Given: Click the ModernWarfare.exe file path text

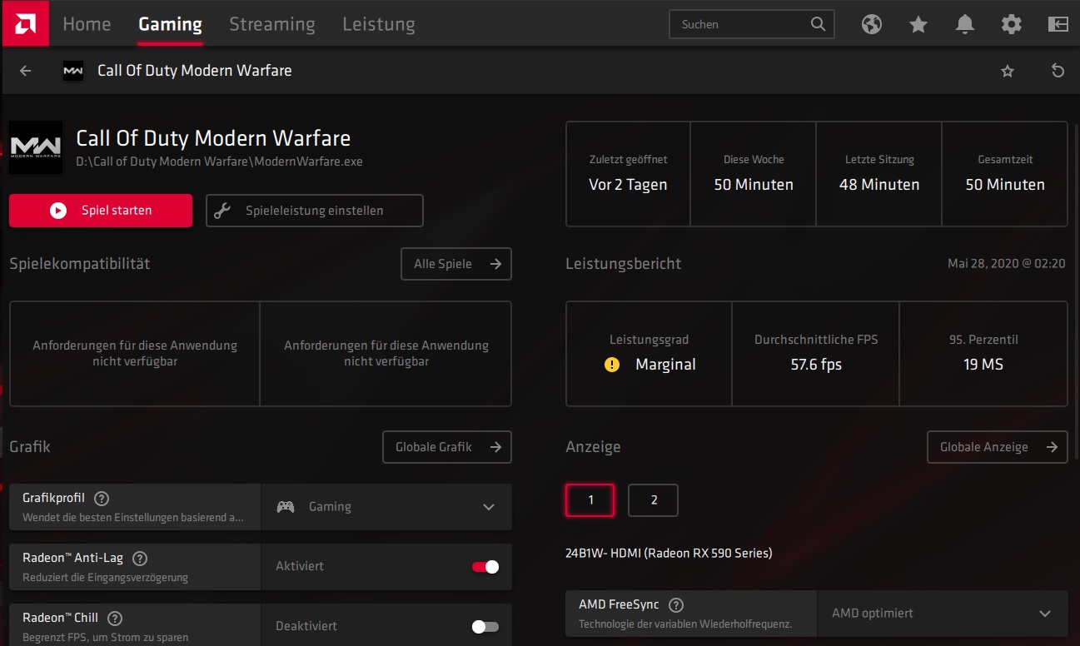Looking at the screenshot, I should (220, 161).
